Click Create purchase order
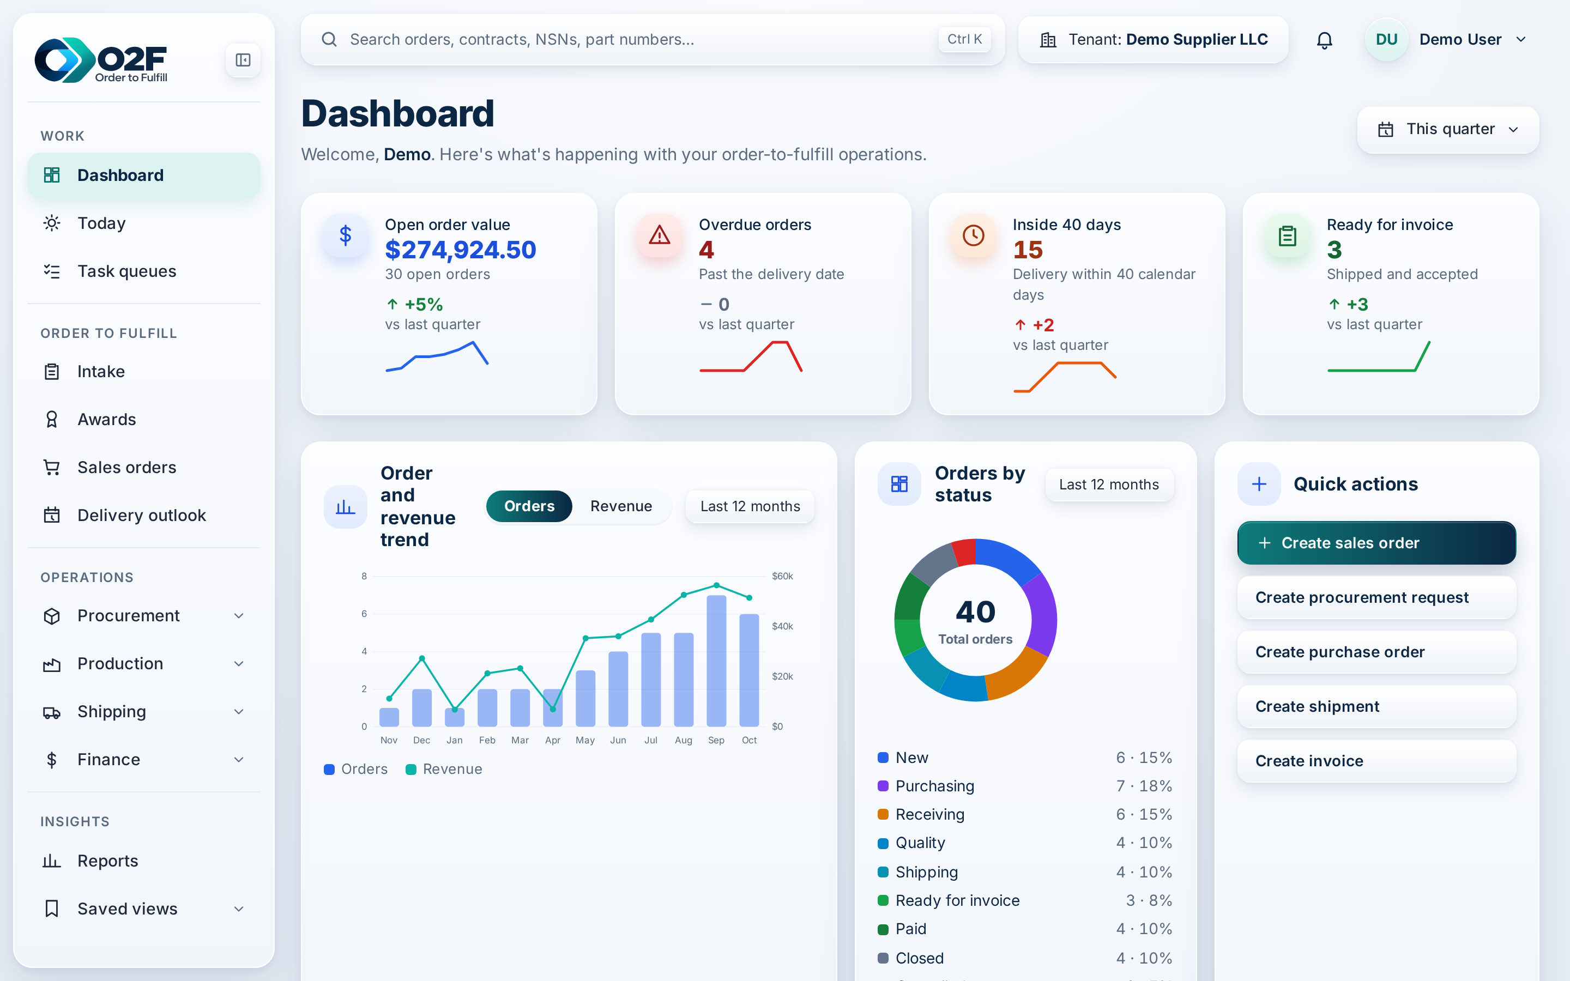The height and width of the screenshot is (981, 1570). (x=1376, y=652)
